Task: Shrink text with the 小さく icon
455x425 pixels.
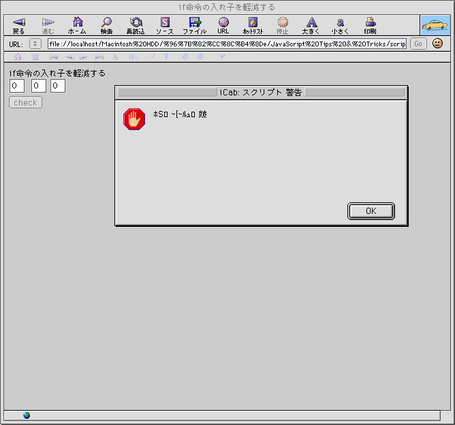Action: click(341, 22)
